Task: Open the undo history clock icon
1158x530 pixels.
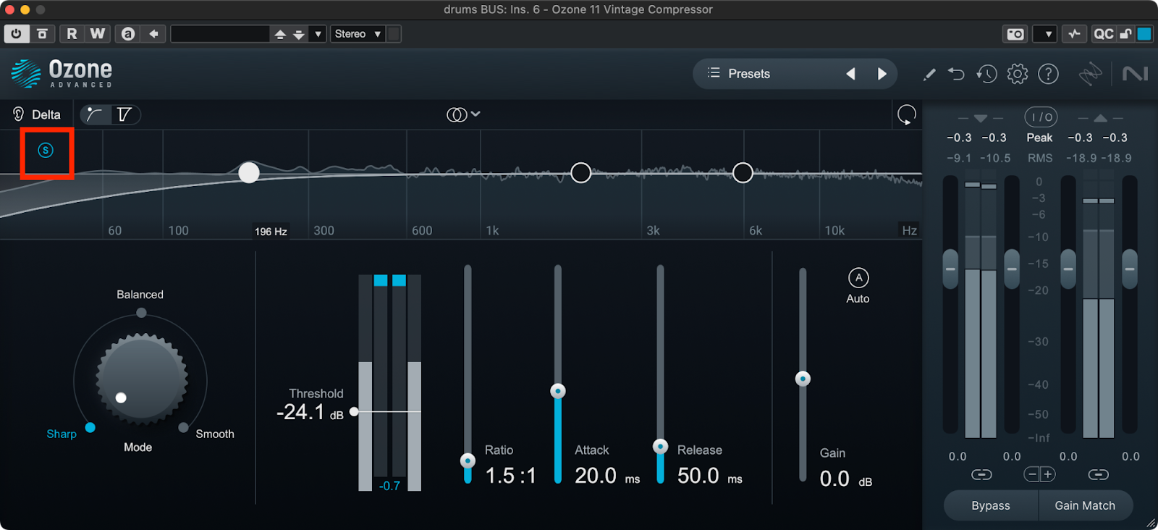Action: click(x=986, y=74)
